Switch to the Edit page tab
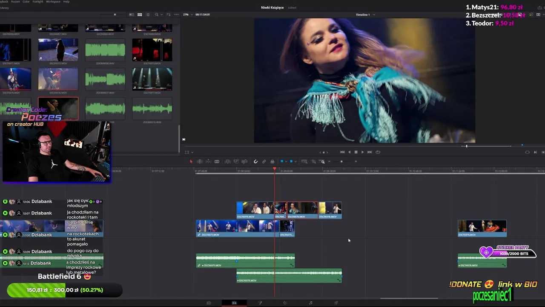 [234, 303]
